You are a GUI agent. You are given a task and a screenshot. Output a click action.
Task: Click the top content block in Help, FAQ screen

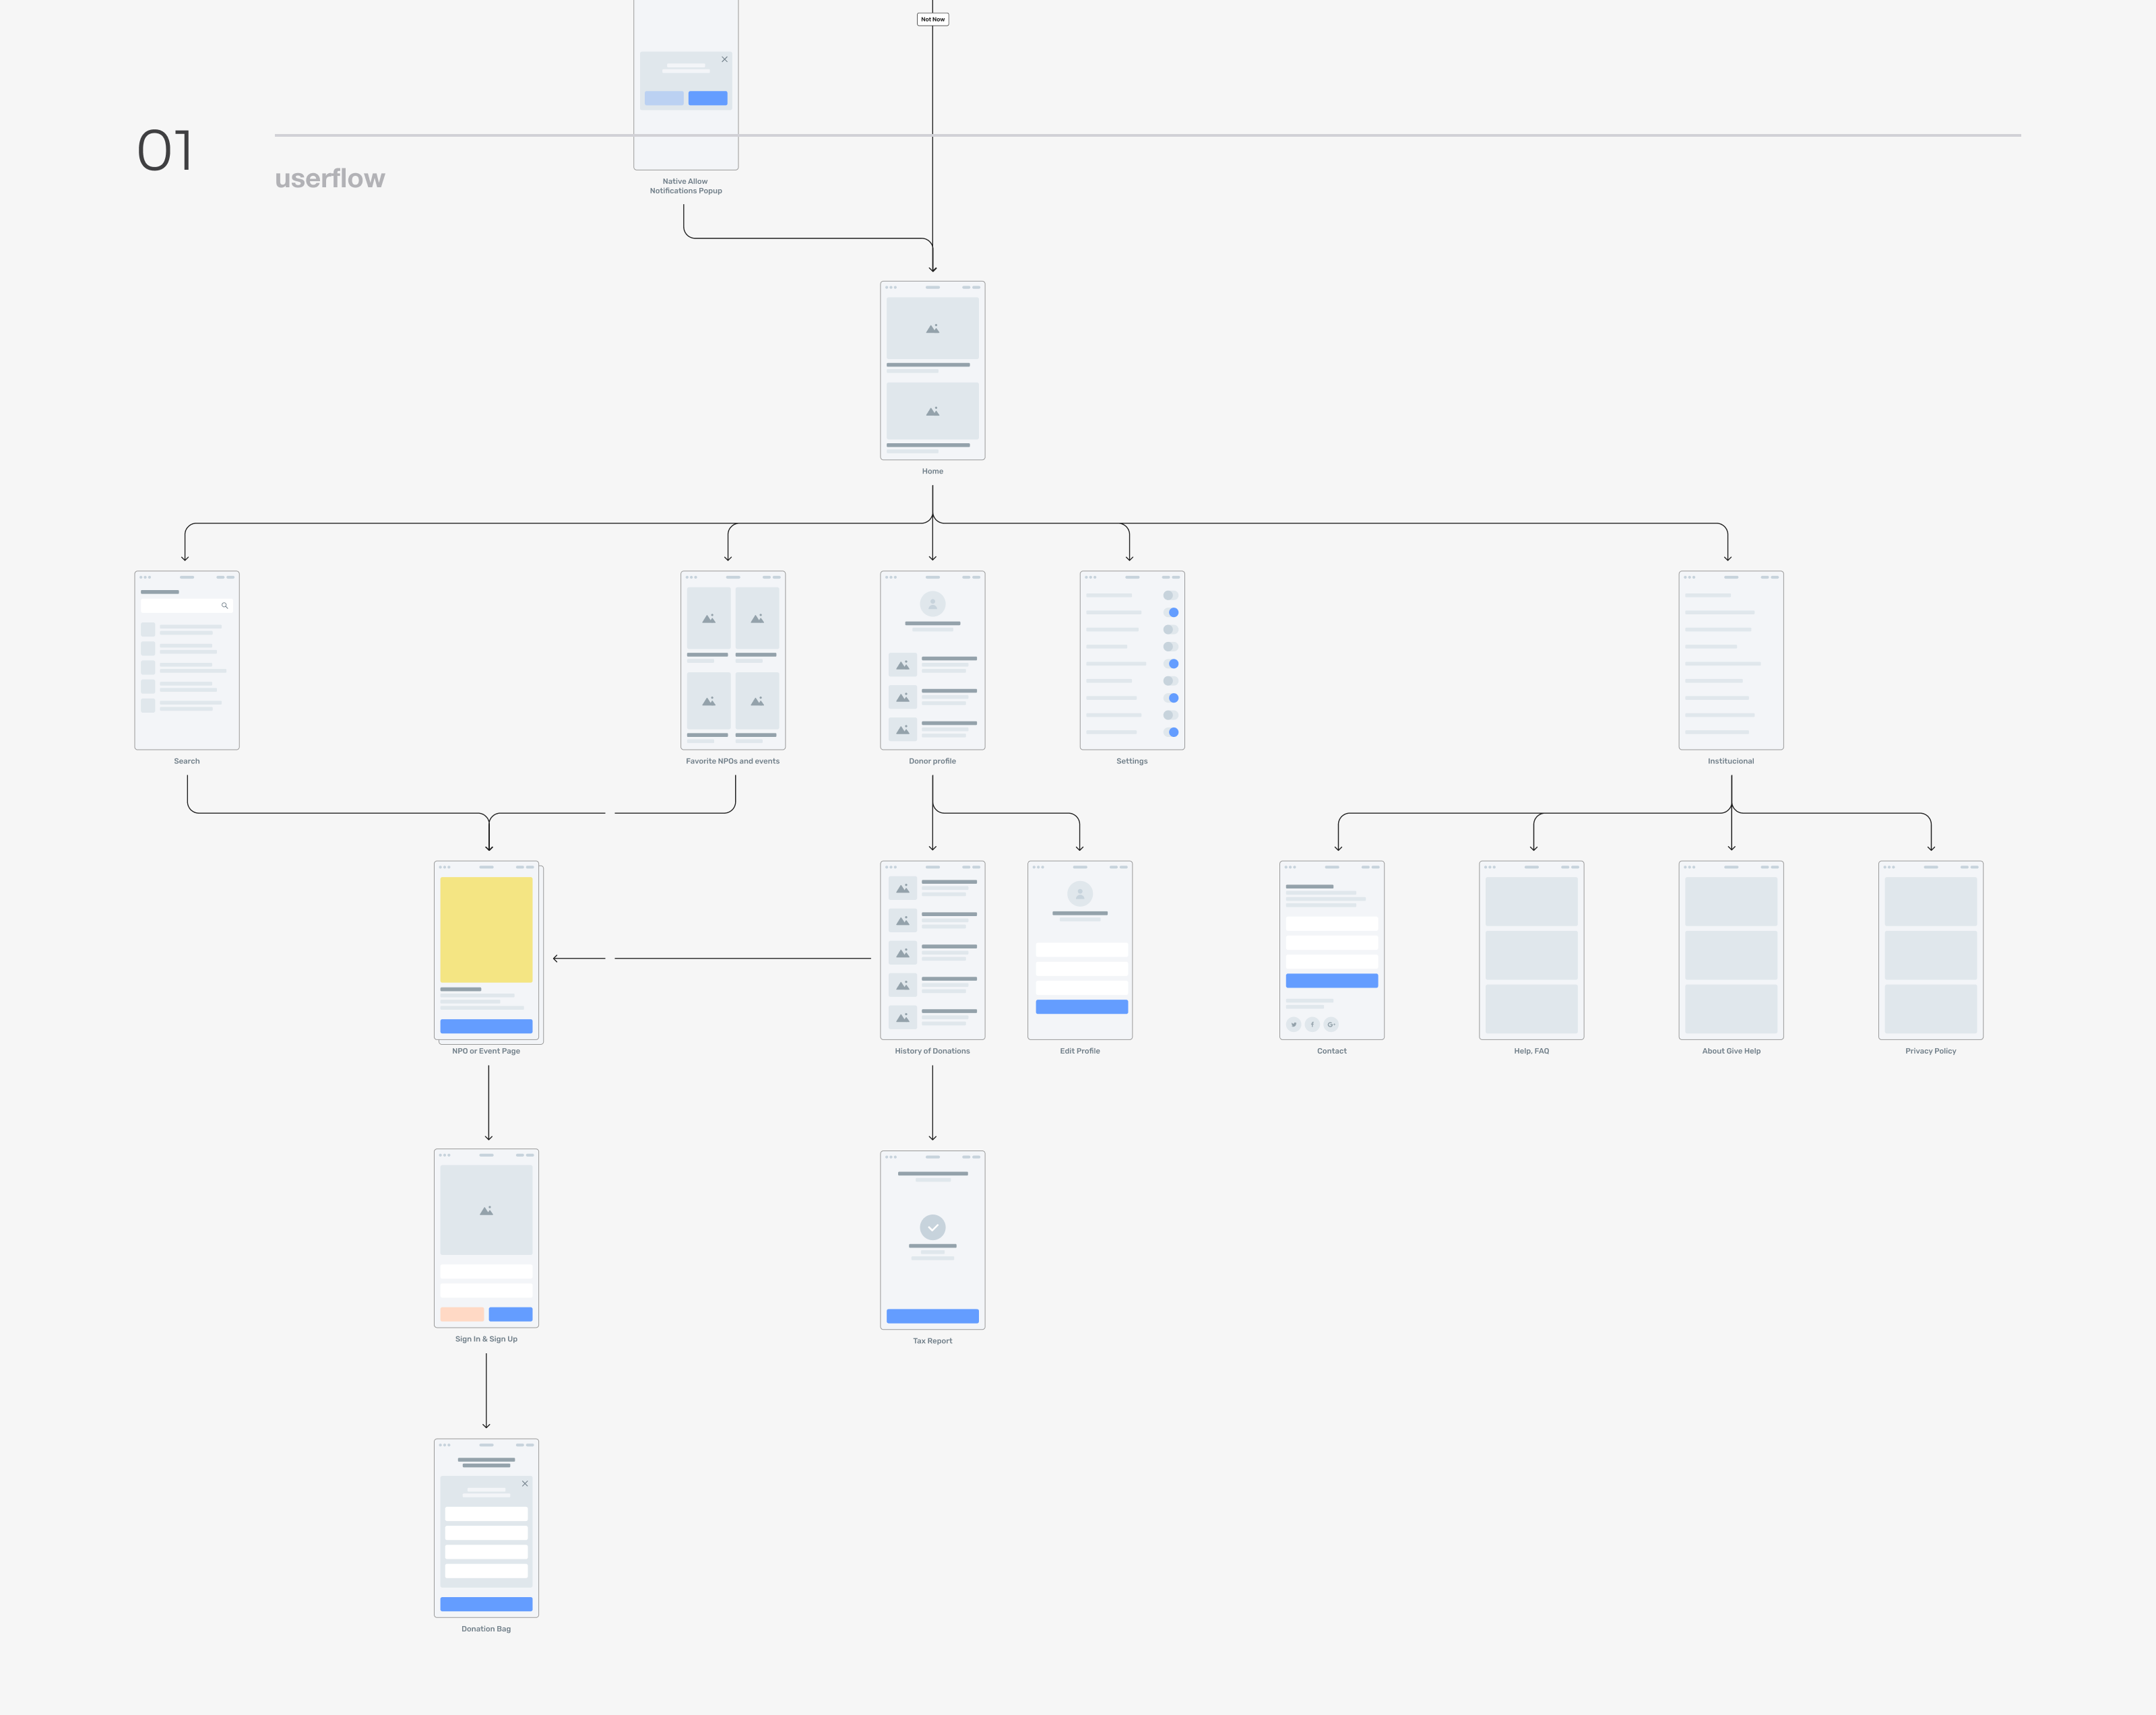click(x=1531, y=901)
